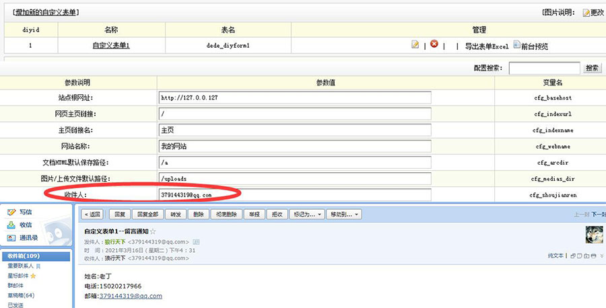Click the 网页主页链接 input field
The width and height of the screenshot is (606, 308).
point(295,114)
